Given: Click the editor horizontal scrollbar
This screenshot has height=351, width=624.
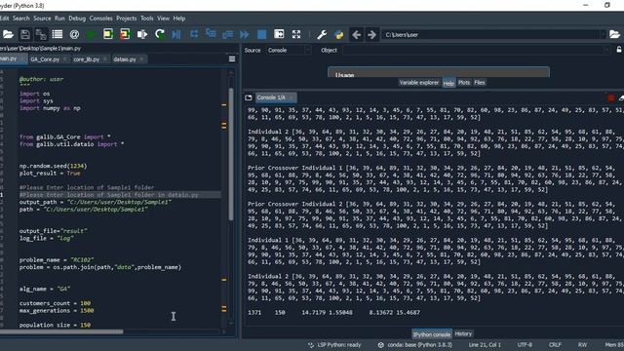Looking at the screenshot, I should tap(61, 331).
